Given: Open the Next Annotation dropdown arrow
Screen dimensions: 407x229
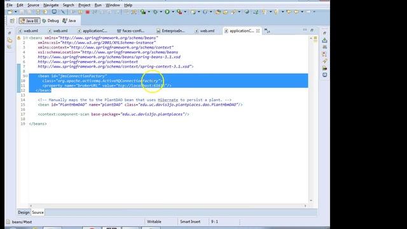Looking at the screenshot, I should click(270, 12).
